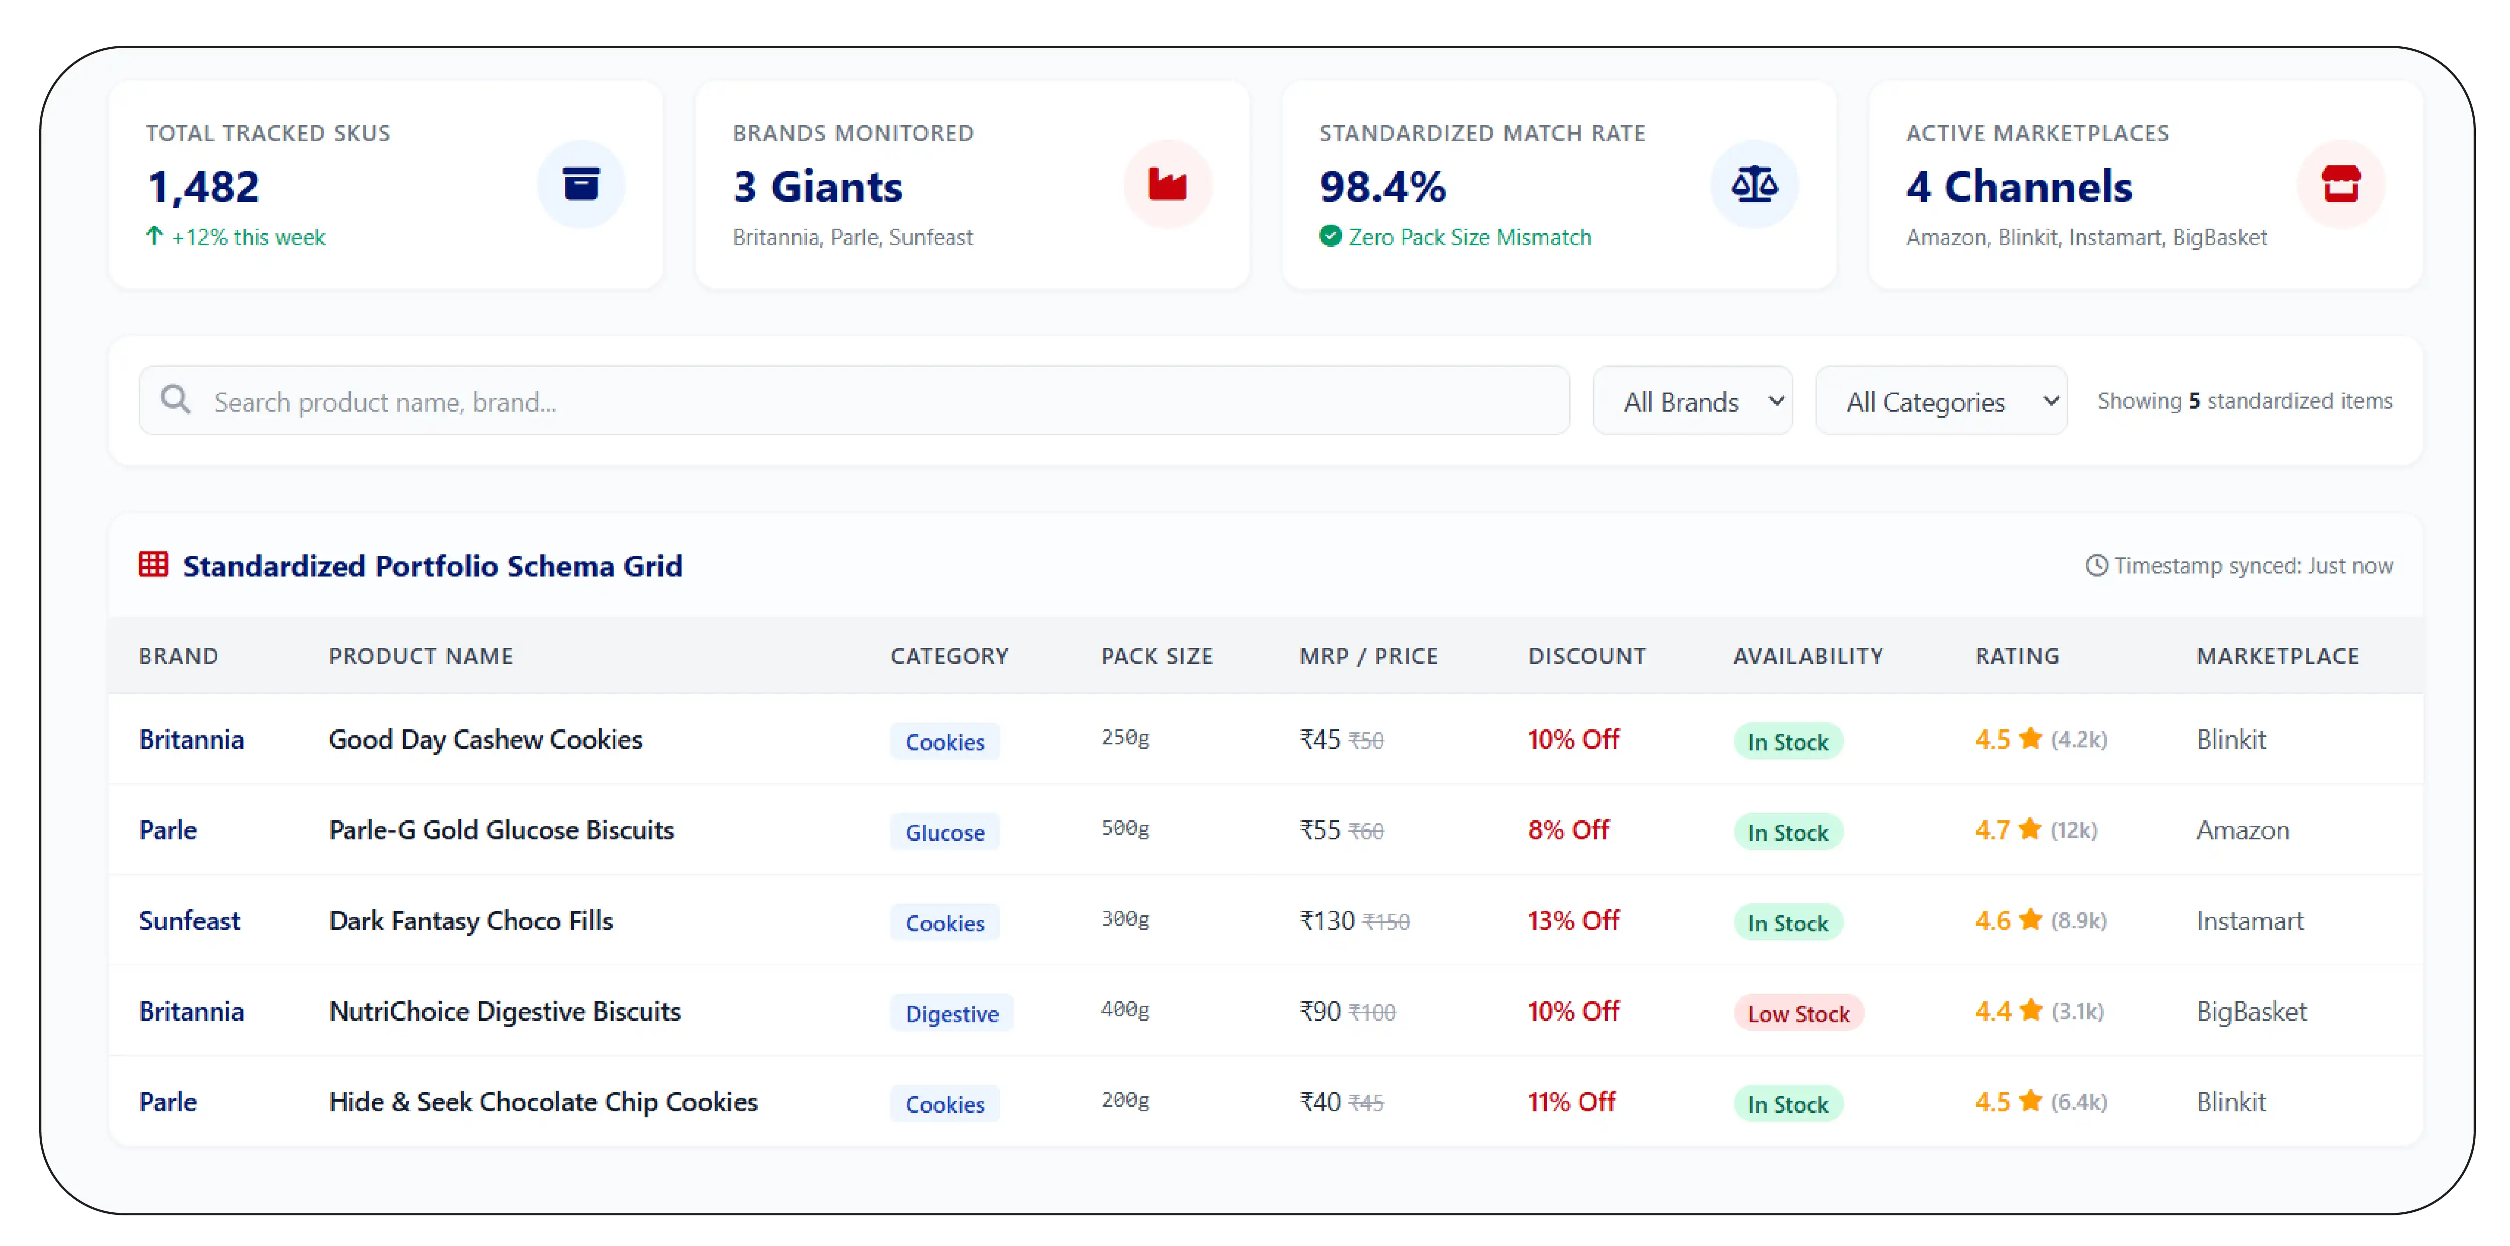Sort by the MRP / PRICE column header
The width and height of the screenshot is (2510, 1246).
click(x=1368, y=655)
